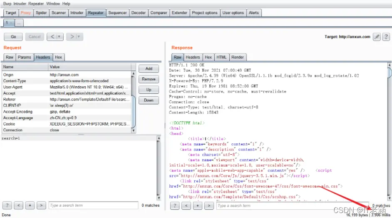Viewport: 392px width, 218px height.
Task: Click the search=1 request body text
Action: (x=11, y=138)
